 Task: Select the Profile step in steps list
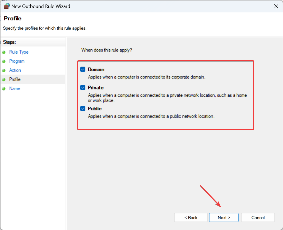pyautogui.click(x=15, y=79)
